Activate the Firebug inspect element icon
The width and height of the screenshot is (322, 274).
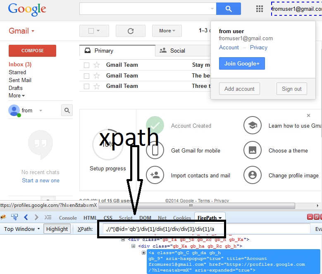14,217
